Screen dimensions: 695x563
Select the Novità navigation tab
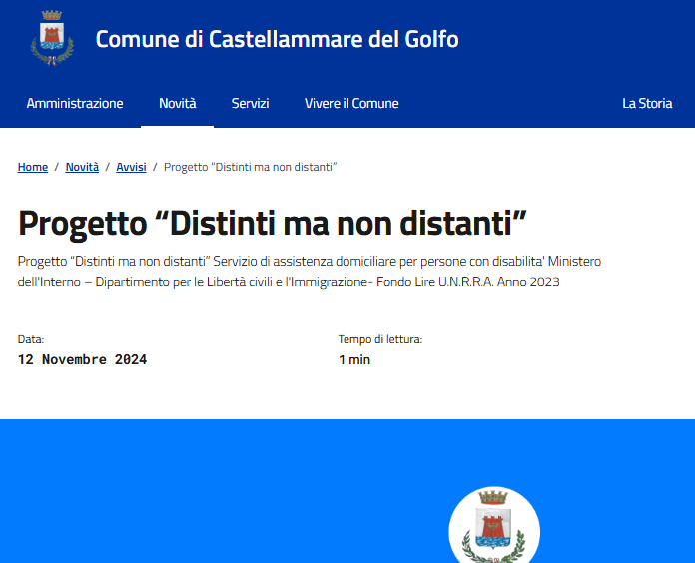point(178,103)
